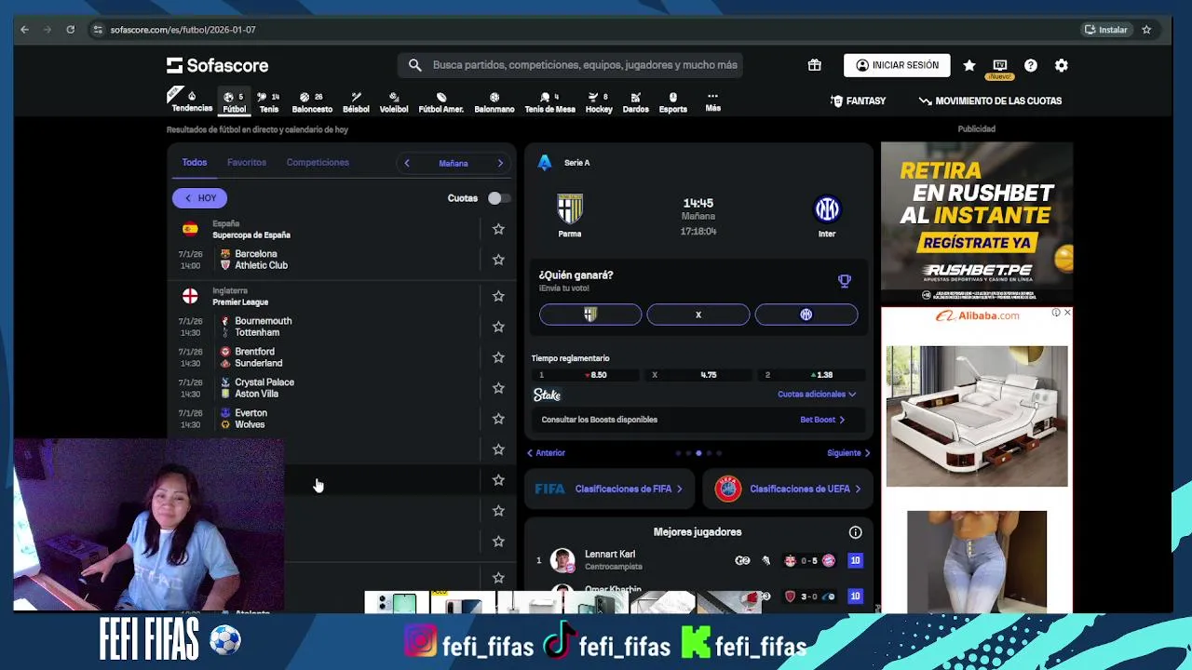Viewport: 1192px width, 670px height.
Task: Switch to the Favoritos tab
Action: (x=247, y=163)
